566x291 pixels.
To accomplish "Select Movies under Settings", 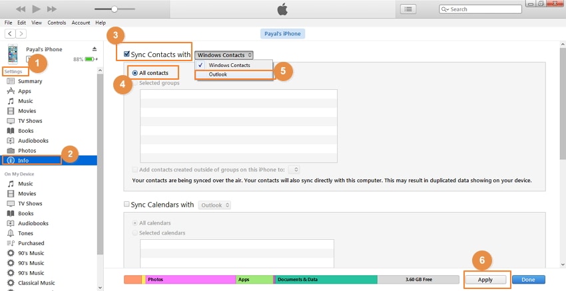I will click(x=27, y=111).
